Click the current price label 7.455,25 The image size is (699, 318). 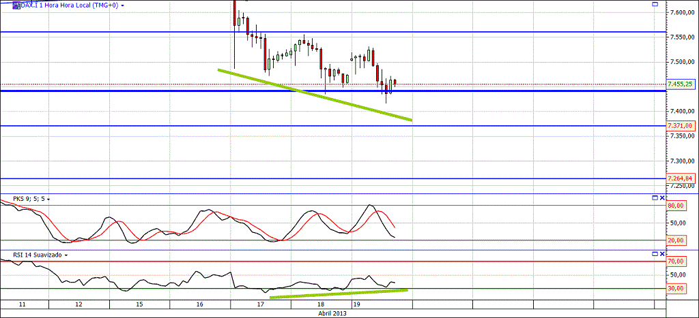pos(679,84)
